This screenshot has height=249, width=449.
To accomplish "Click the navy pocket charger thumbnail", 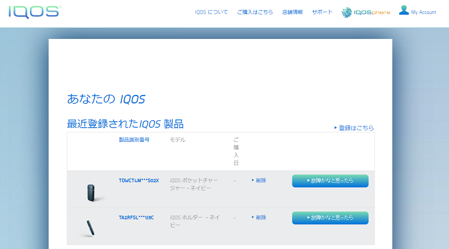I will 91,193.
